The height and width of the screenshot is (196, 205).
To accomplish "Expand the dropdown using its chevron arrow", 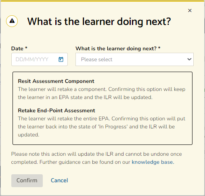I will [189, 59].
